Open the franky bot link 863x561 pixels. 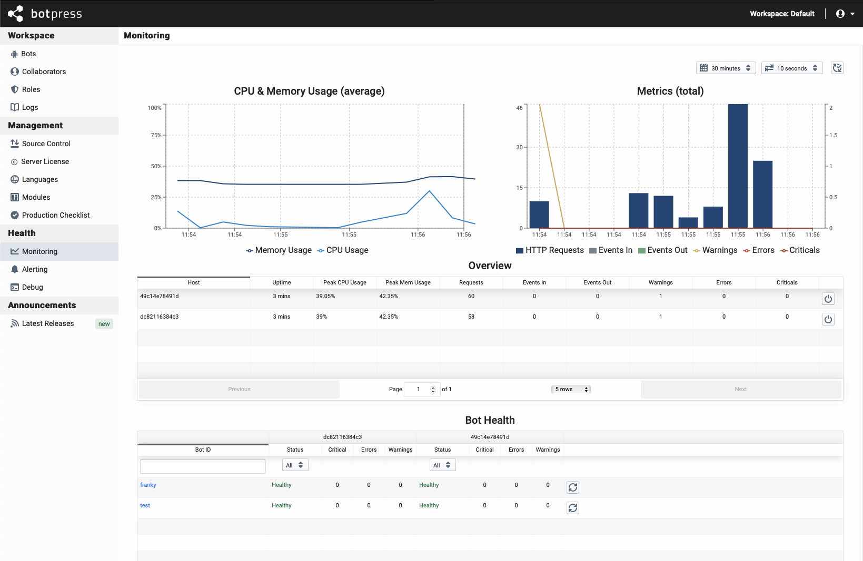[148, 485]
